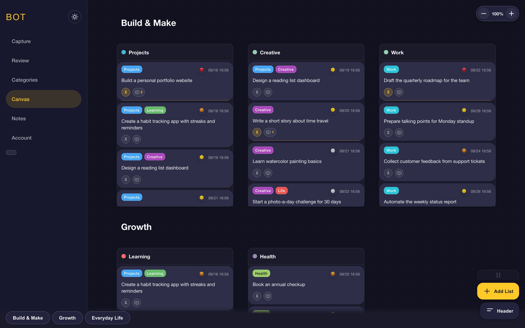Select the Canvas sidebar item

point(43,99)
